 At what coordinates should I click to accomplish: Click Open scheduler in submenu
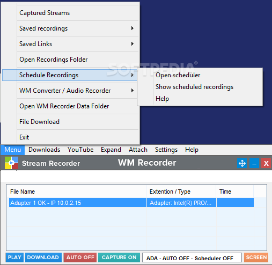pos(200,75)
